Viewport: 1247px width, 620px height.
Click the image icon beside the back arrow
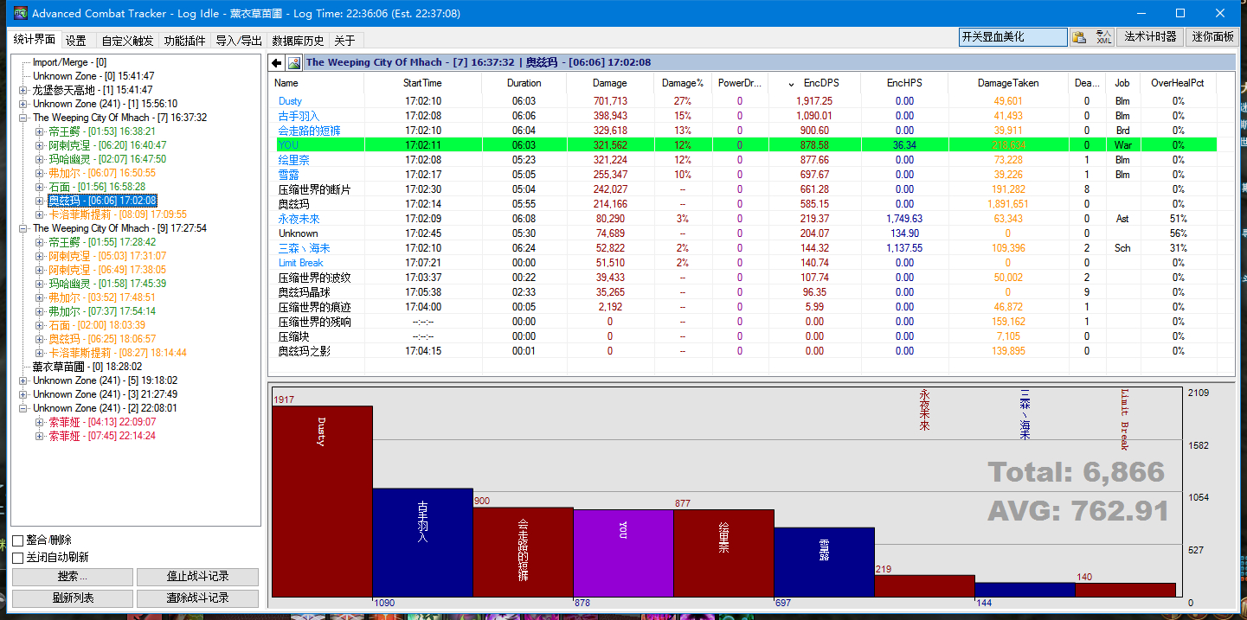tap(294, 62)
